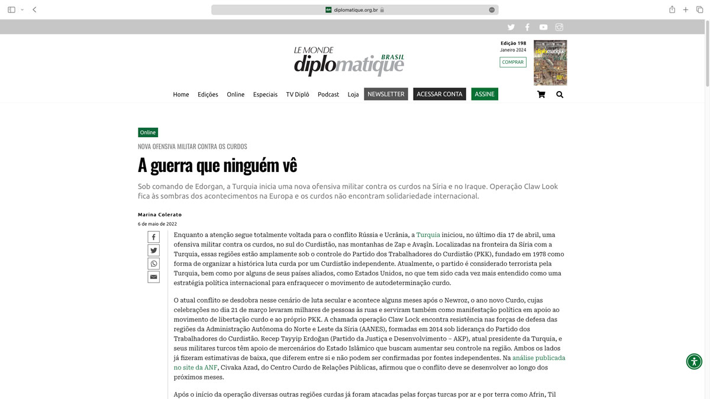The image size is (710, 399).
Task: Open the Edições menu item
Action: [208, 95]
